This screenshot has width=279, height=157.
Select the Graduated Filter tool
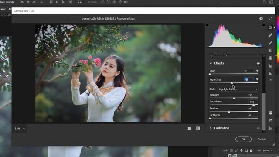270,51
